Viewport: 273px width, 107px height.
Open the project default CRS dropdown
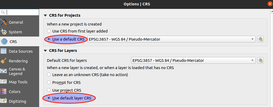coord(171,39)
